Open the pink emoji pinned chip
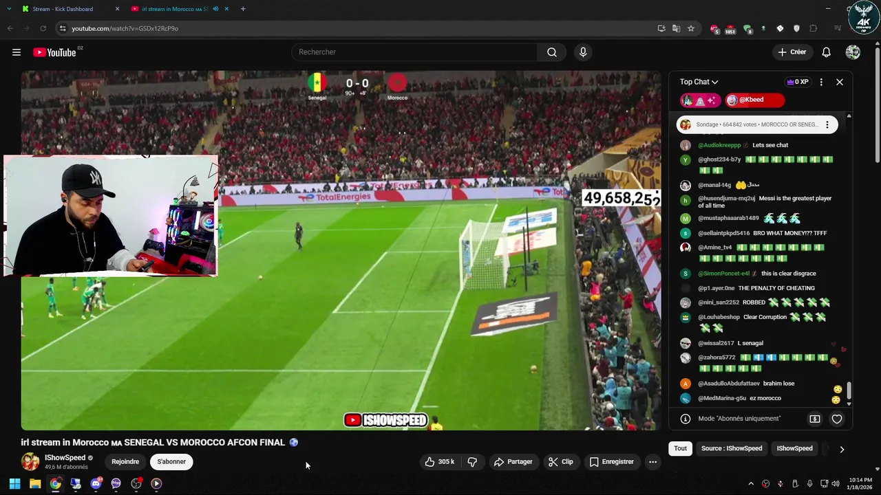This screenshot has width=881, height=495. pyautogui.click(x=701, y=100)
